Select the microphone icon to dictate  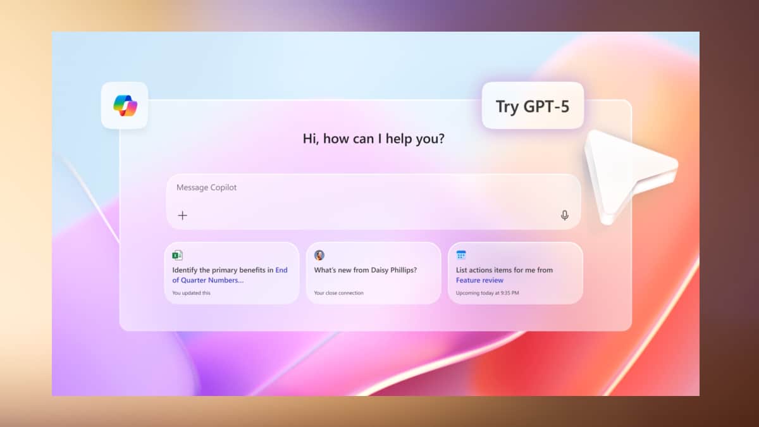point(565,215)
